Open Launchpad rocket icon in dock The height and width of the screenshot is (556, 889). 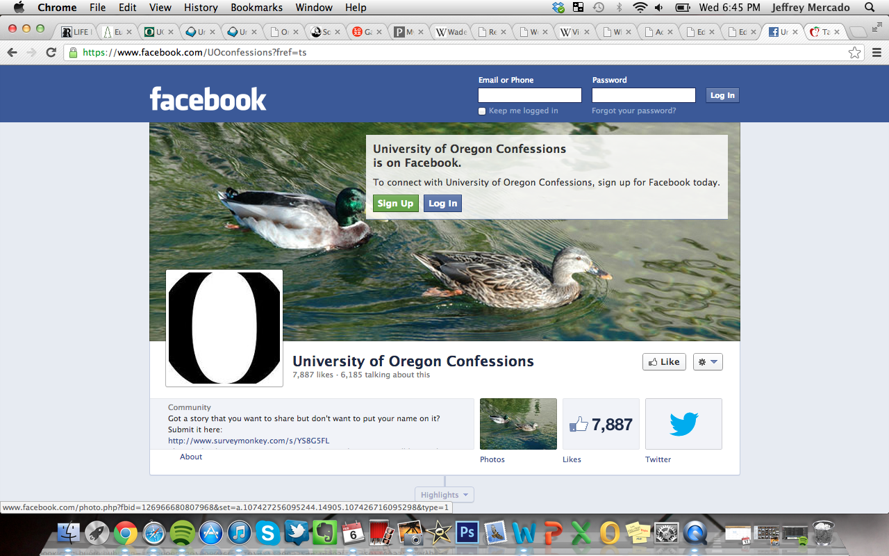click(97, 533)
